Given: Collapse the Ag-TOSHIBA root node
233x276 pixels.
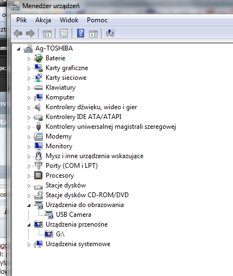Looking at the screenshot, I should click(18, 49).
